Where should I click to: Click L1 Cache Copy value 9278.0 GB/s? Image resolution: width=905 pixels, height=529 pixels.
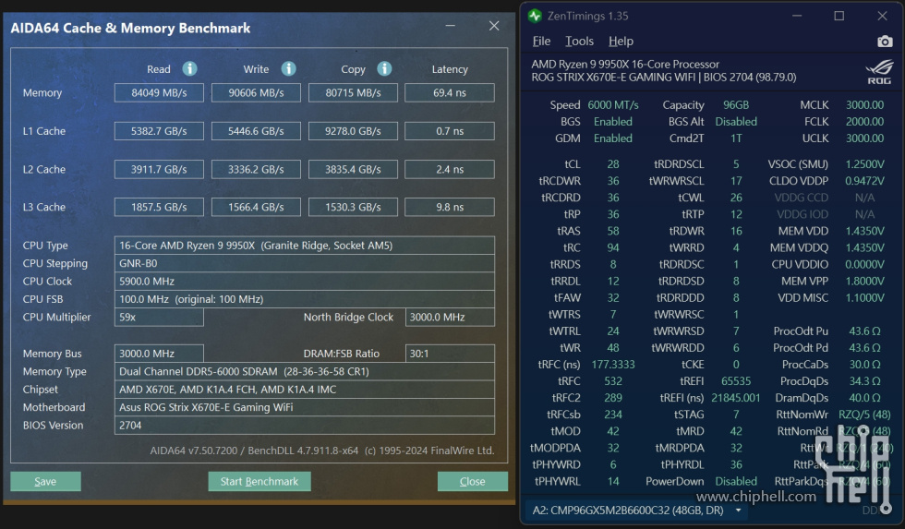353,131
